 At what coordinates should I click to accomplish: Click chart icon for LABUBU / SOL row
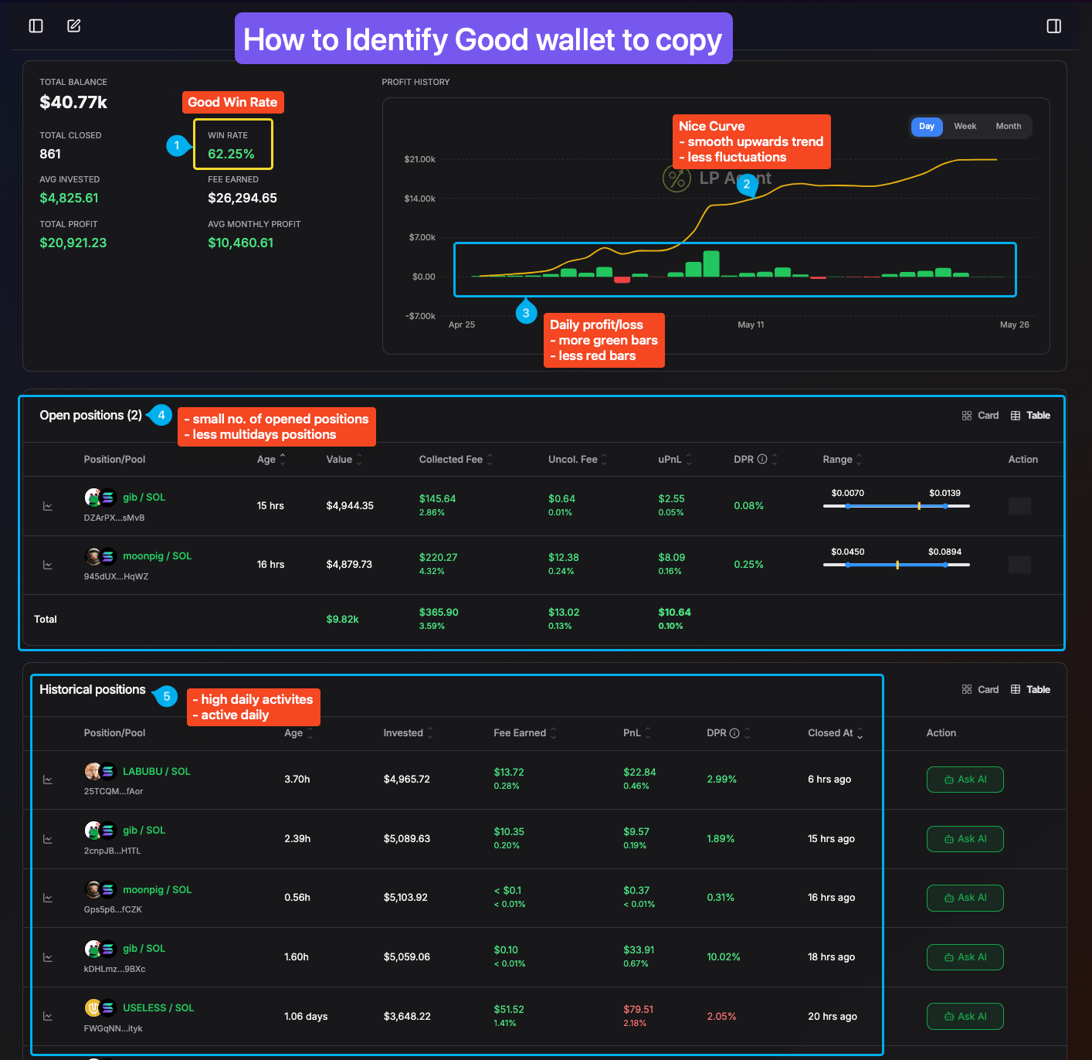click(x=48, y=780)
